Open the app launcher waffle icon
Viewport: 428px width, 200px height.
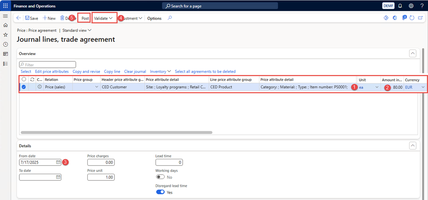[5, 6]
